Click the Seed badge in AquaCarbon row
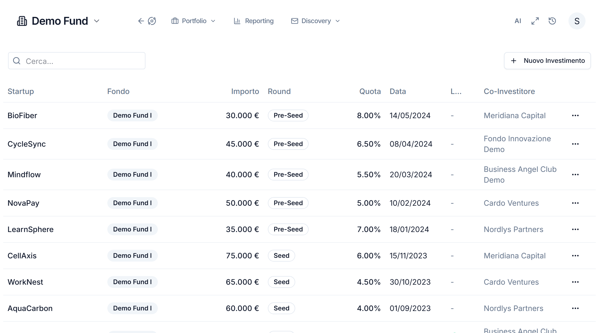 click(282, 308)
